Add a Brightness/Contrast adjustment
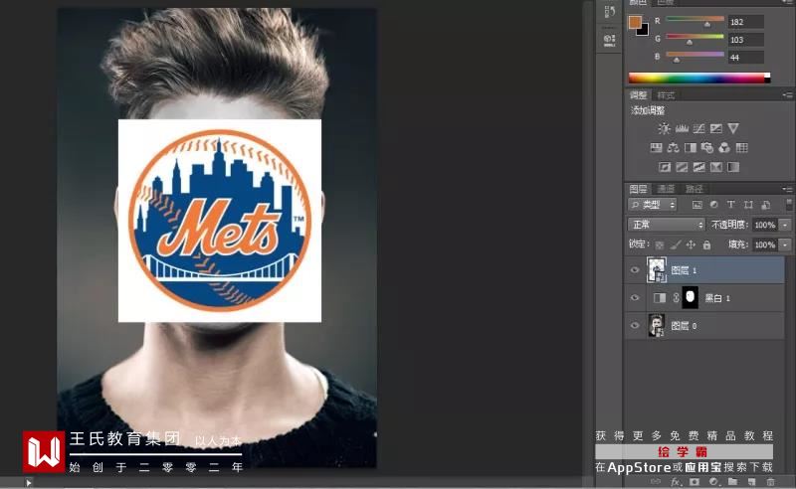Image resolution: width=796 pixels, height=489 pixels. coord(664,128)
